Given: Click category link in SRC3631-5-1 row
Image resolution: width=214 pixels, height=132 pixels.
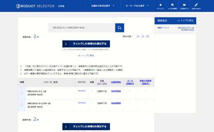Looking at the screenshot, I should pyautogui.click(x=82, y=91).
